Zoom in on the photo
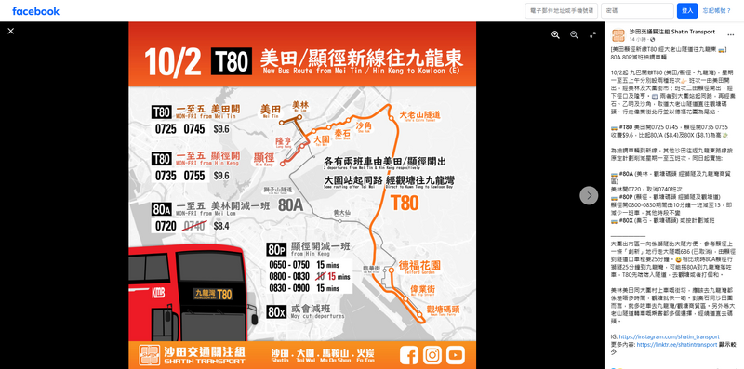Screen dimensions: 744x369 coord(555,34)
